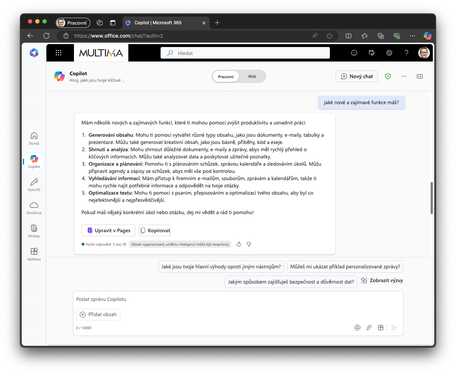The width and height of the screenshot is (456, 374).
Task: Open the Microsoft 365 app launcher grid
Action: click(x=58, y=53)
